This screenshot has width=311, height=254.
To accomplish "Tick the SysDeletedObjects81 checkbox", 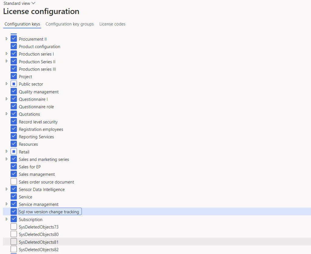I will [14, 242].
